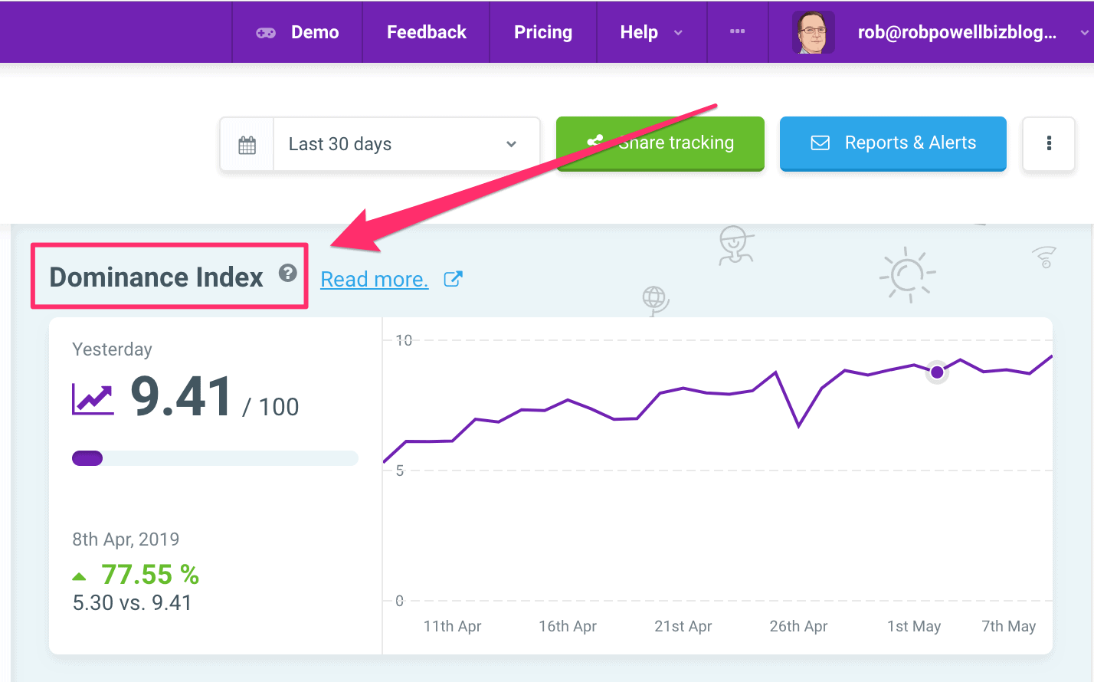Open the vertical ellipsis options button
Viewport: 1094px width, 682px height.
coord(1048,143)
